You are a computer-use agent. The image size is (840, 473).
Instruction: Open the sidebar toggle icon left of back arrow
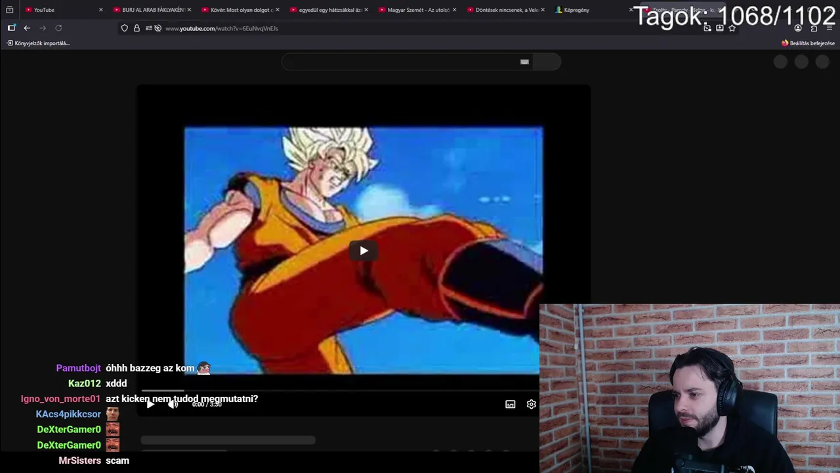[11, 28]
